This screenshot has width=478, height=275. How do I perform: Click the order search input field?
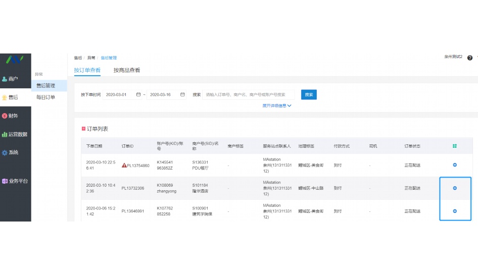coord(248,94)
